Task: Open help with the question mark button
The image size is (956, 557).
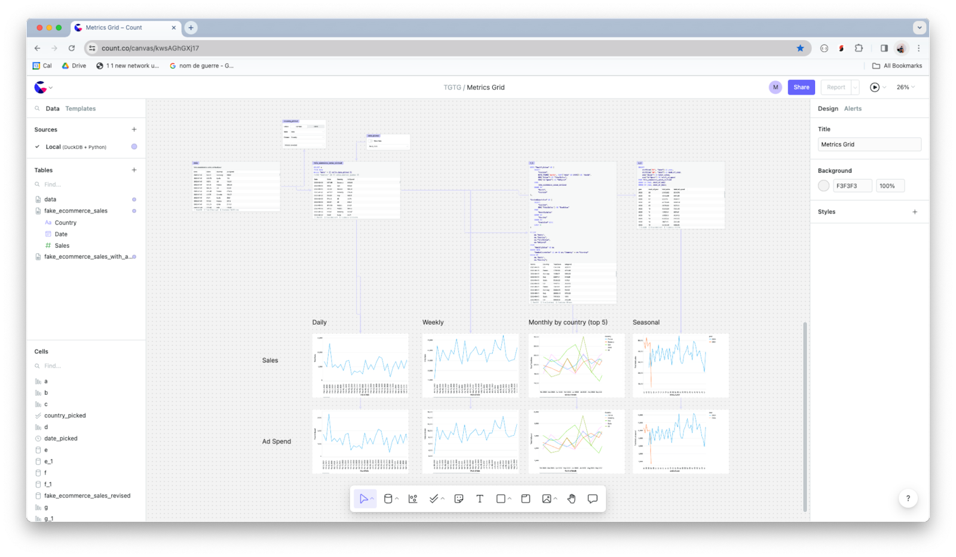Action: (x=908, y=498)
